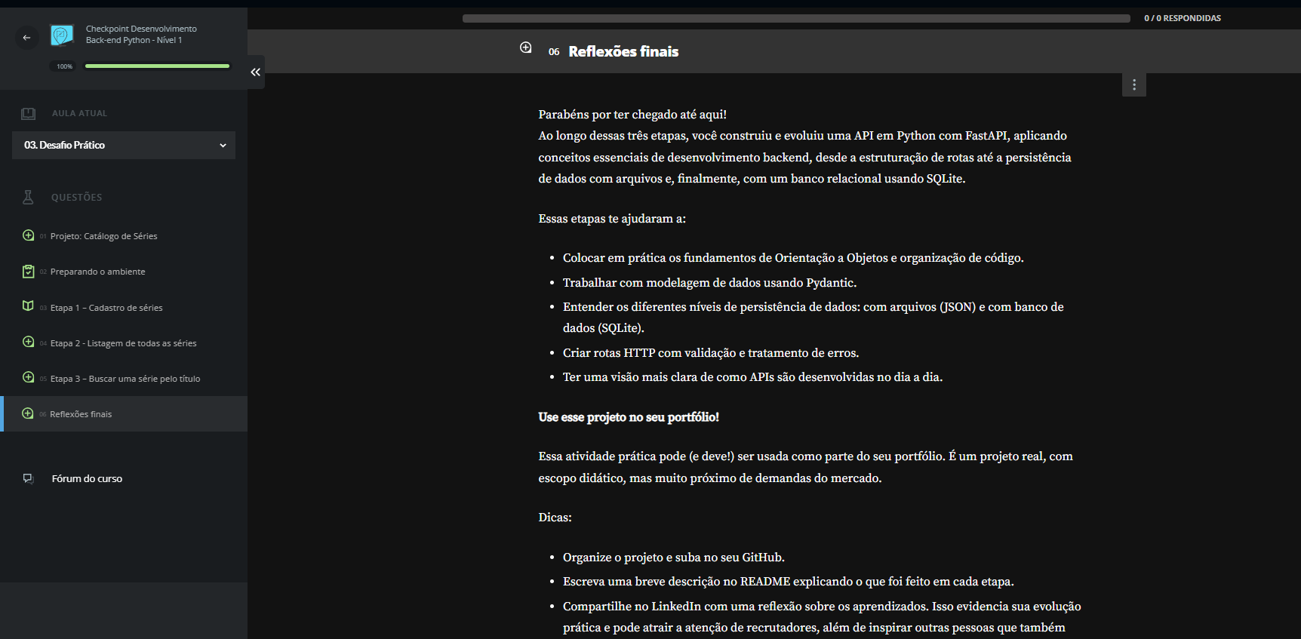The width and height of the screenshot is (1301, 639).
Task: Click 'Criar rotas HTTP com validação' bullet
Action: (710, 353)
